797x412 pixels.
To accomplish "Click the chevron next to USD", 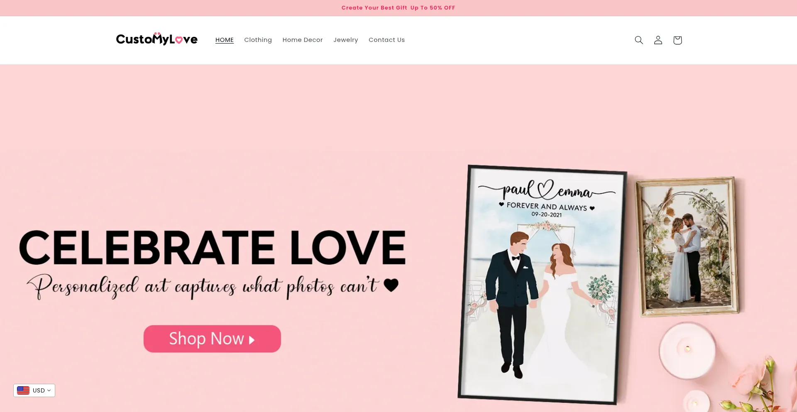I will [49, 390].
